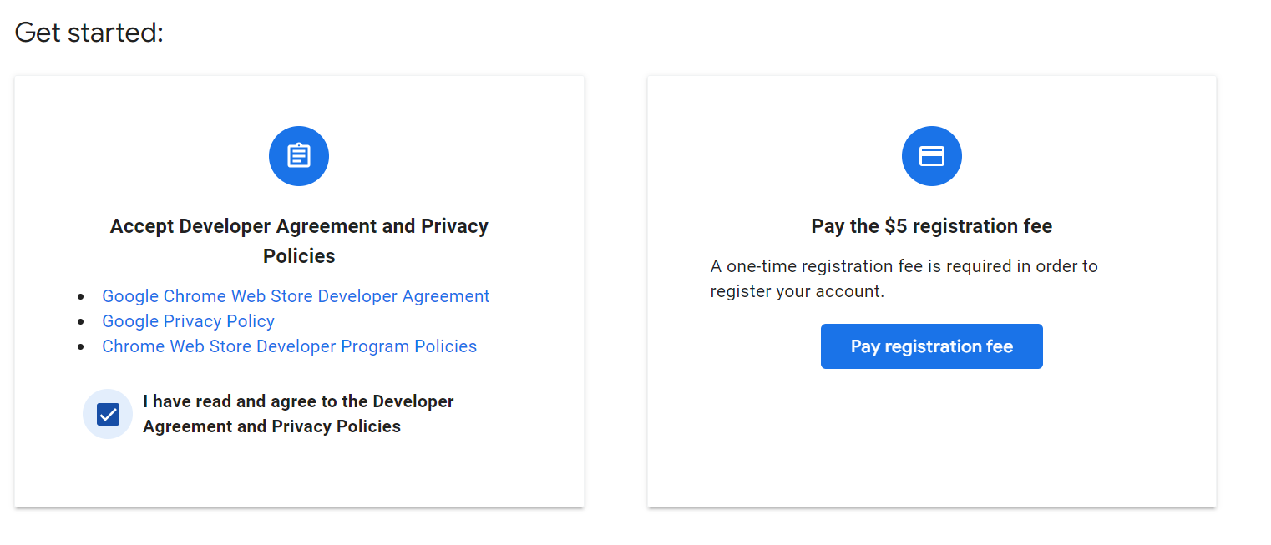This screenshot has height=545, width=1271.
Task: Click bullet point beside Google Privacy Policy
Action: coord(81,322)
